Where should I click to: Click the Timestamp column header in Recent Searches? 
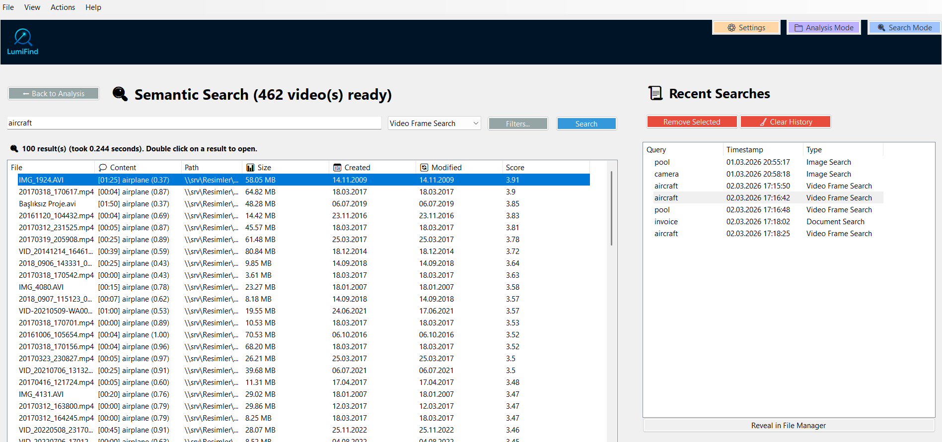(763, 150)
